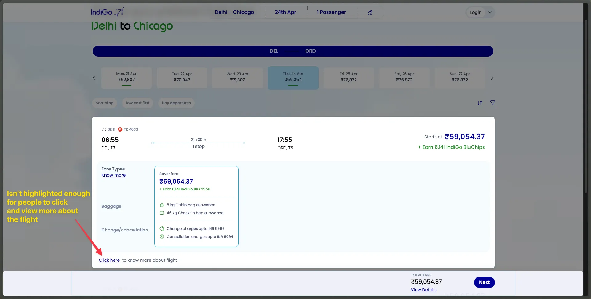The image size is (591, 299).
Task: Open the 1 Passenger selector
Action: [331, 12]
